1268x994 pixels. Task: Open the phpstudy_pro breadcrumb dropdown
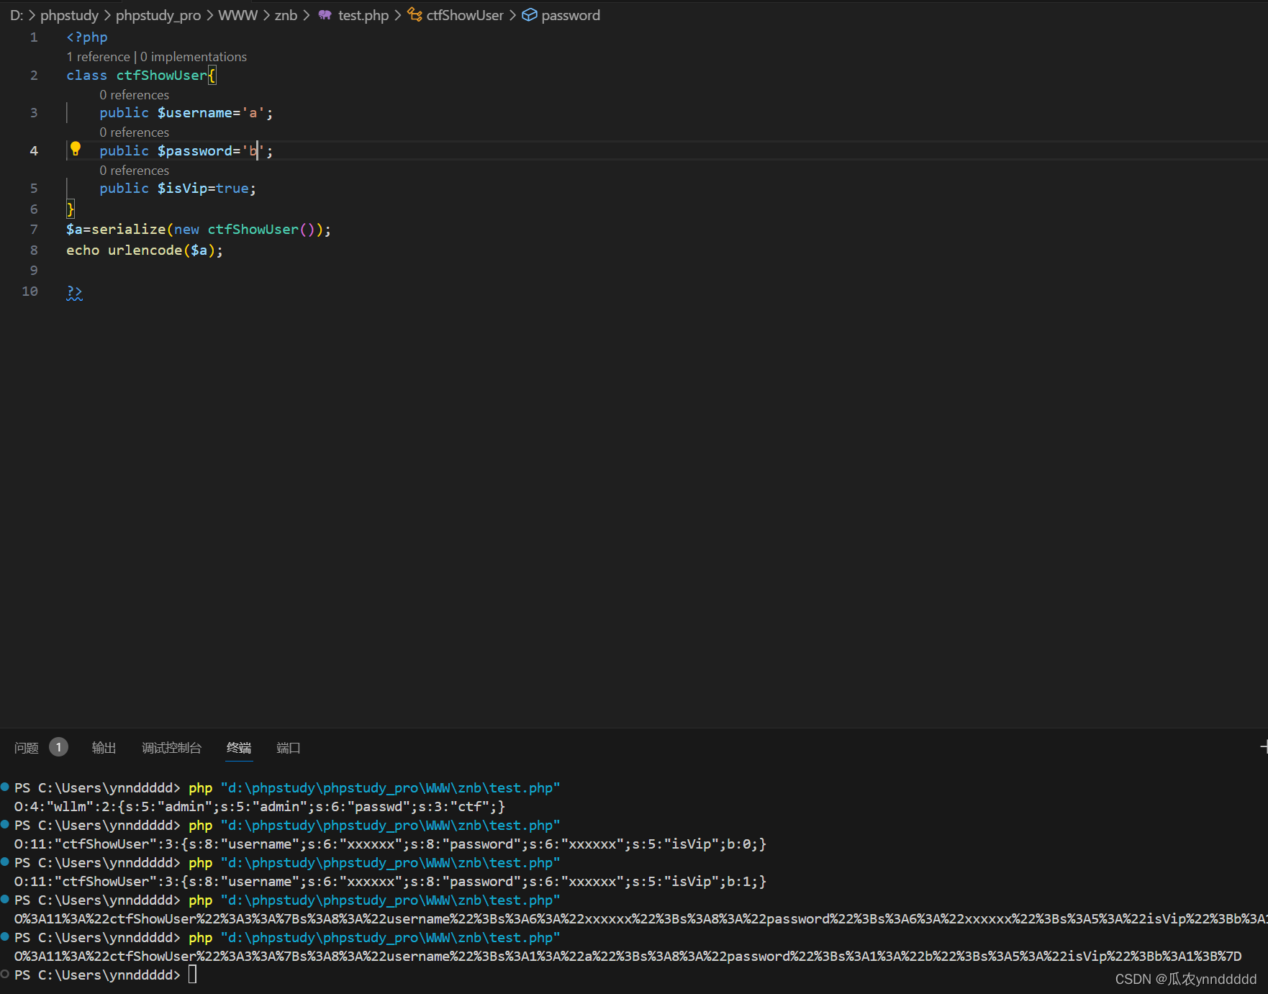click(x=158, y=14)
